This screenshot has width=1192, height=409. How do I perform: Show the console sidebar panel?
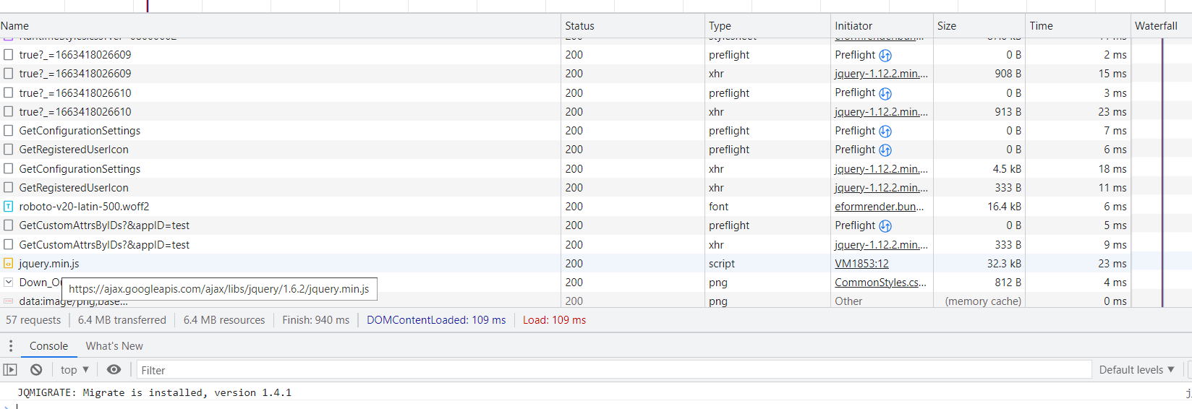10,370
